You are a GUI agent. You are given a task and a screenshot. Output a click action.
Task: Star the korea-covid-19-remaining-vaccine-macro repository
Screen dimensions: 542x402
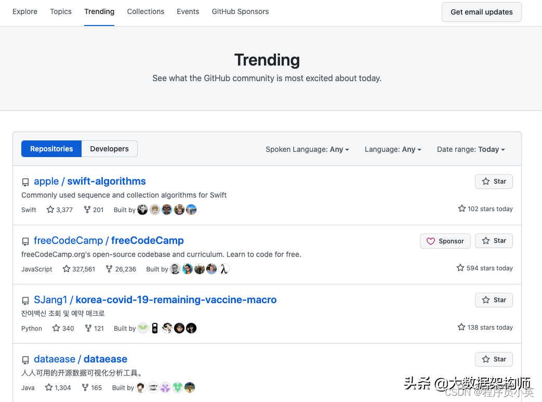pos(494,300)
